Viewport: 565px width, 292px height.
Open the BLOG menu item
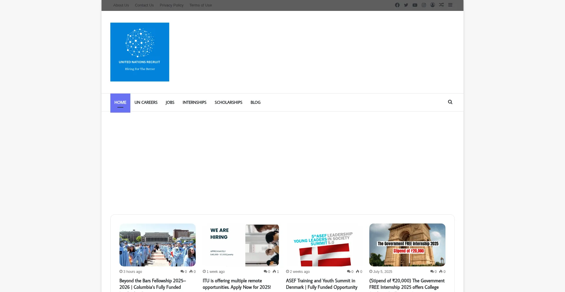coord(255,102)
